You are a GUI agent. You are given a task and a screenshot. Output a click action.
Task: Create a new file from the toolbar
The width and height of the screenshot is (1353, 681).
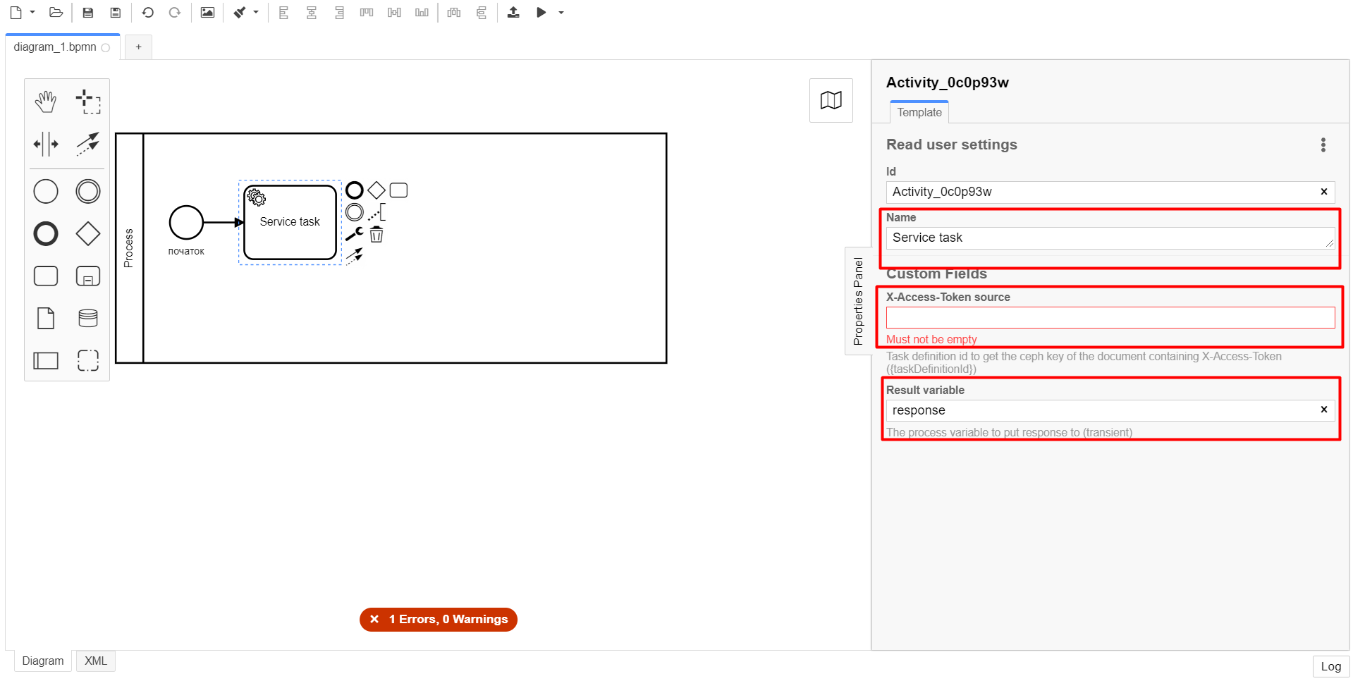point(16,13)
